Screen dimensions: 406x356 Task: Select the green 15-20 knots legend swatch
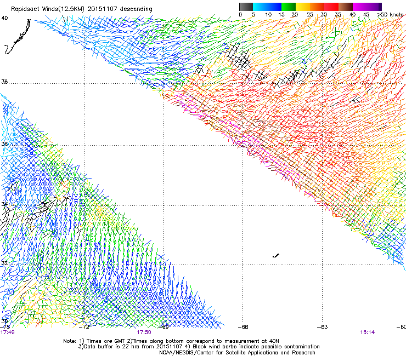pos(289,7)
